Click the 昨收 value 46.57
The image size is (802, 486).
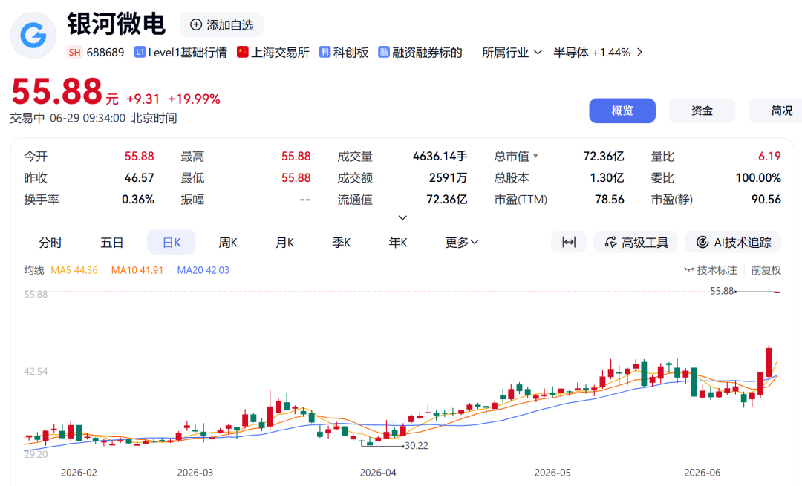point(139,177)
